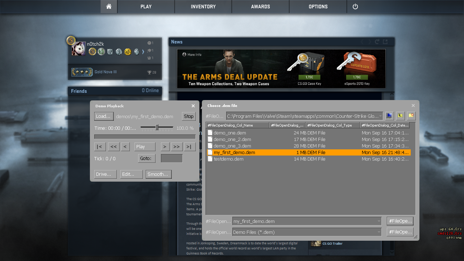Open the OPTIONS menu
The height and width of the screenshot is (261, 464).
tap(318, 7)
